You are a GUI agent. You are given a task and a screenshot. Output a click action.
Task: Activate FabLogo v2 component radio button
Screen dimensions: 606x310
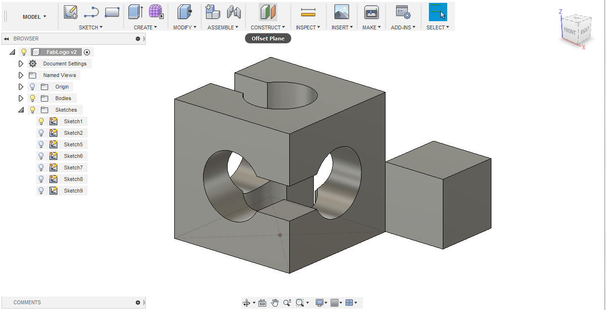(87, 52)
